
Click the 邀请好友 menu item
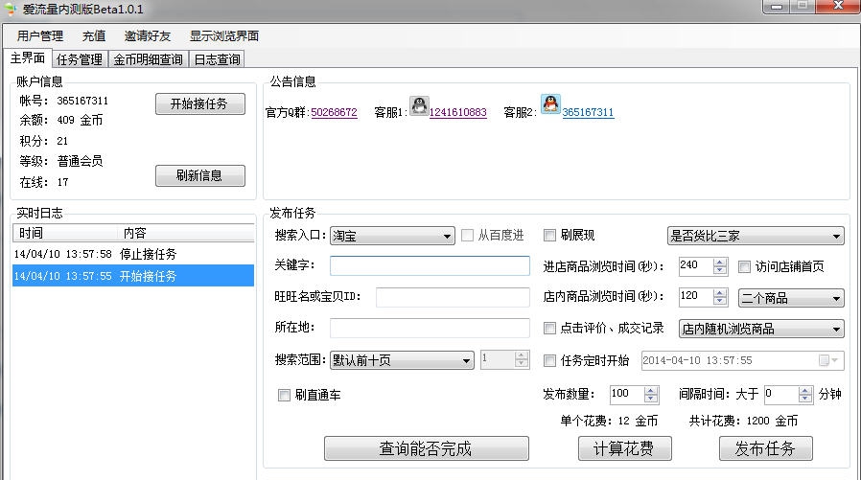click(148, 36)
